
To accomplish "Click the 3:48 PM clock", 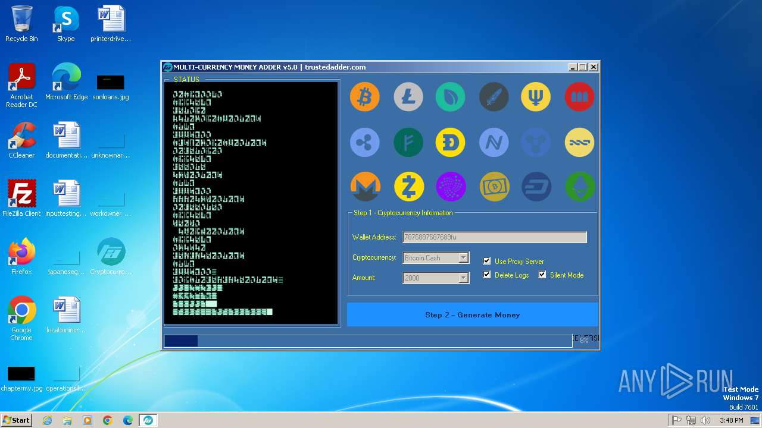I will [731, 420].
